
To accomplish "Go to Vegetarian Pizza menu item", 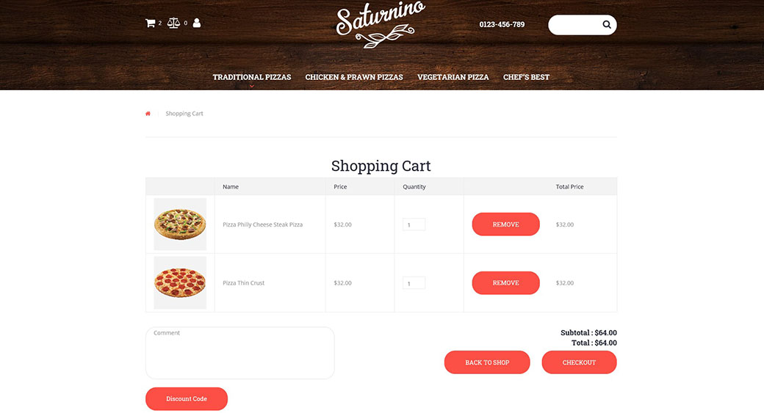I will click(453, 77).
